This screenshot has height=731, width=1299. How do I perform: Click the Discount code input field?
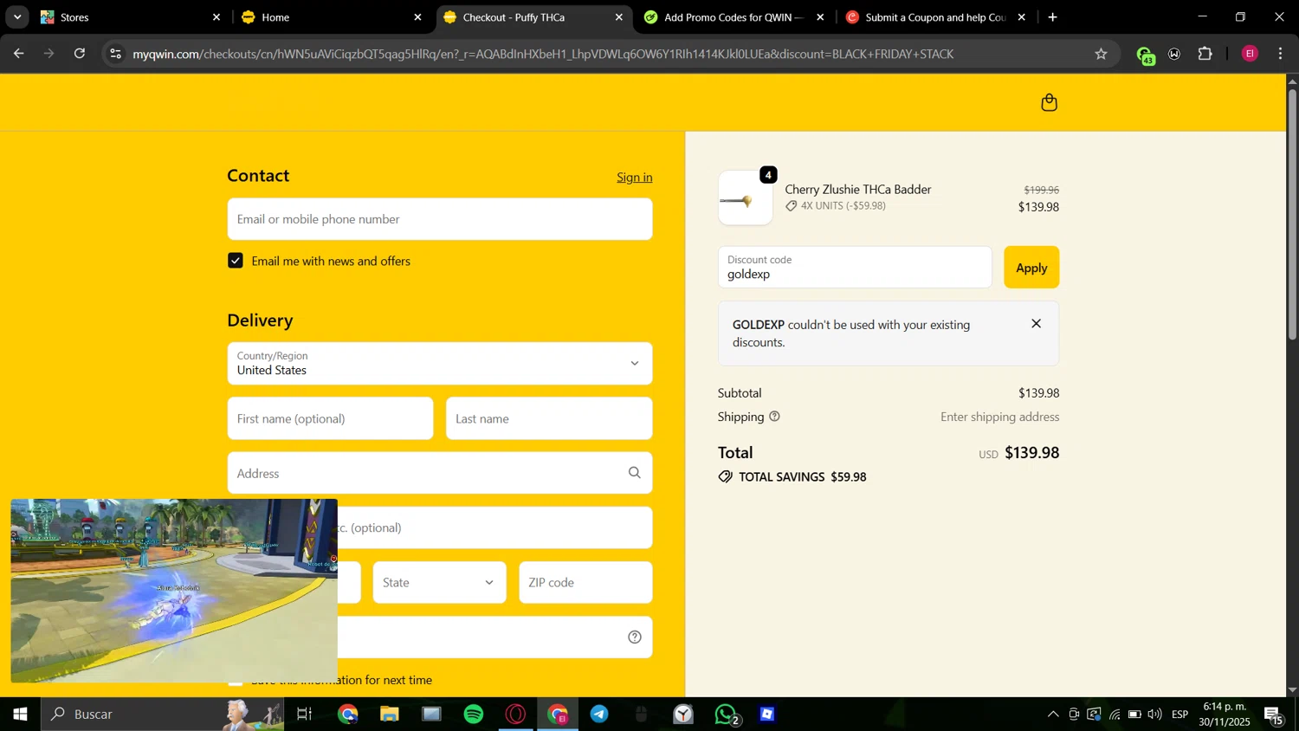pyautogui.click(x=855, y=268)
